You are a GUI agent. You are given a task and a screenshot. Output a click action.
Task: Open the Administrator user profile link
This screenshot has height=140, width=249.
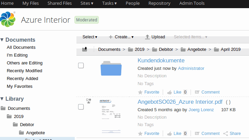pyautogui.click(x=191, y=68)
